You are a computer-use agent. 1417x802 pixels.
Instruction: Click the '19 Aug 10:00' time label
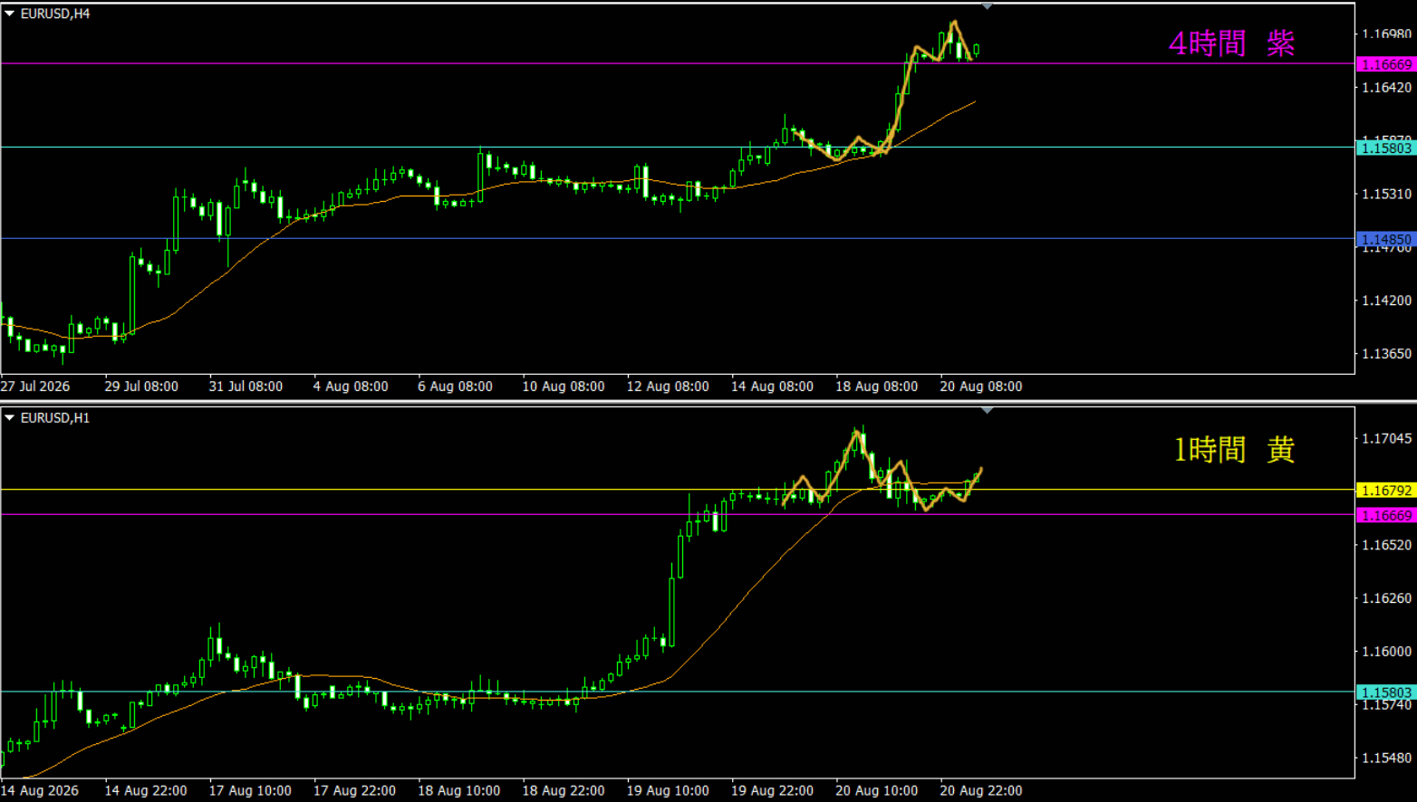click(x=668, y=791)
